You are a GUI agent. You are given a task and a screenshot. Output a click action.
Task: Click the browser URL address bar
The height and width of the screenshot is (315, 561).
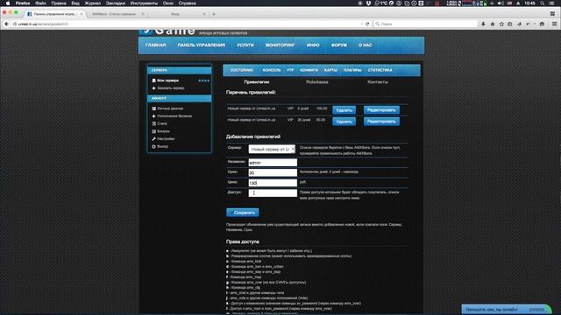186,24
